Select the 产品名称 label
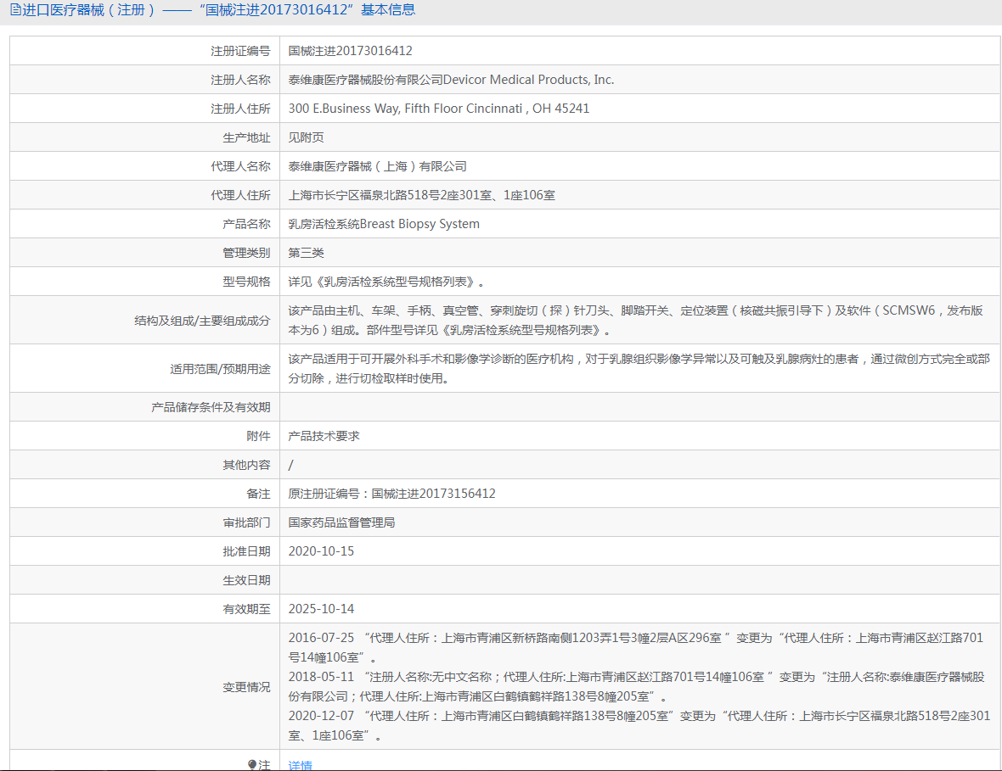The height and width of the screenshot is (771, 1002). click(x=246, y=224)
